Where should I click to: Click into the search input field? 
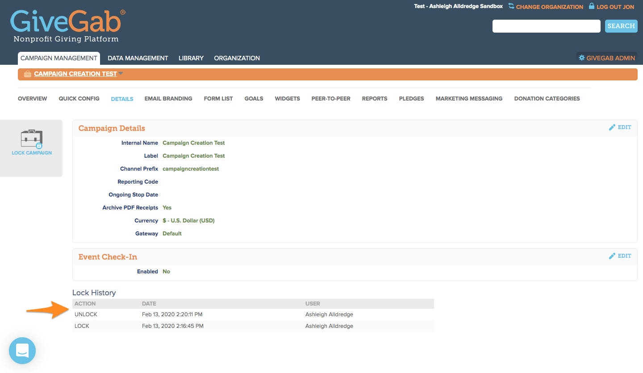coord(547,26)
